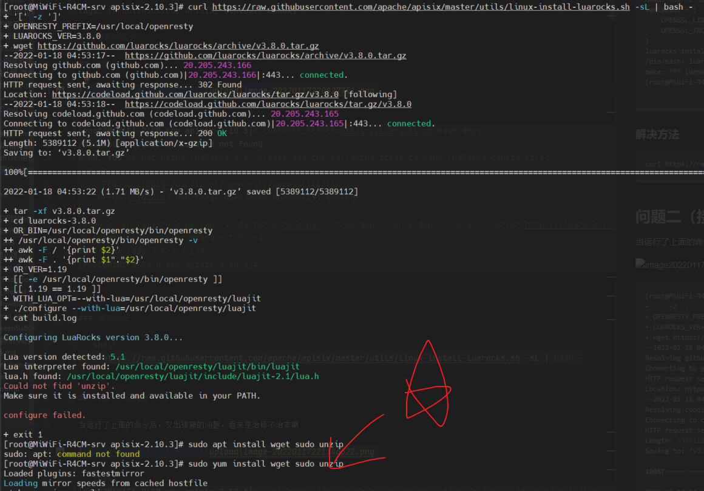Screen dimensions: 704x491
Task: Click the '+ WITH_LUA_OPT=--with-lua=' line
Action: pos(132,298)
